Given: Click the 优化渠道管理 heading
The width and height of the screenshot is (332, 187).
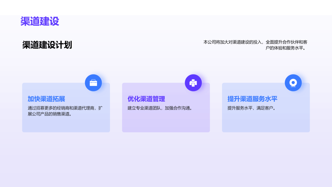Looking at the screenshot, I should tap(146, 99).
